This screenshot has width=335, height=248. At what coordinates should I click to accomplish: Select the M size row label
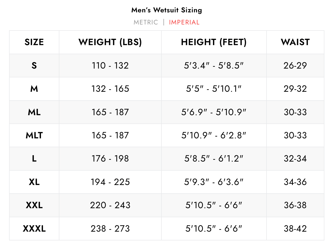[34, 89]
